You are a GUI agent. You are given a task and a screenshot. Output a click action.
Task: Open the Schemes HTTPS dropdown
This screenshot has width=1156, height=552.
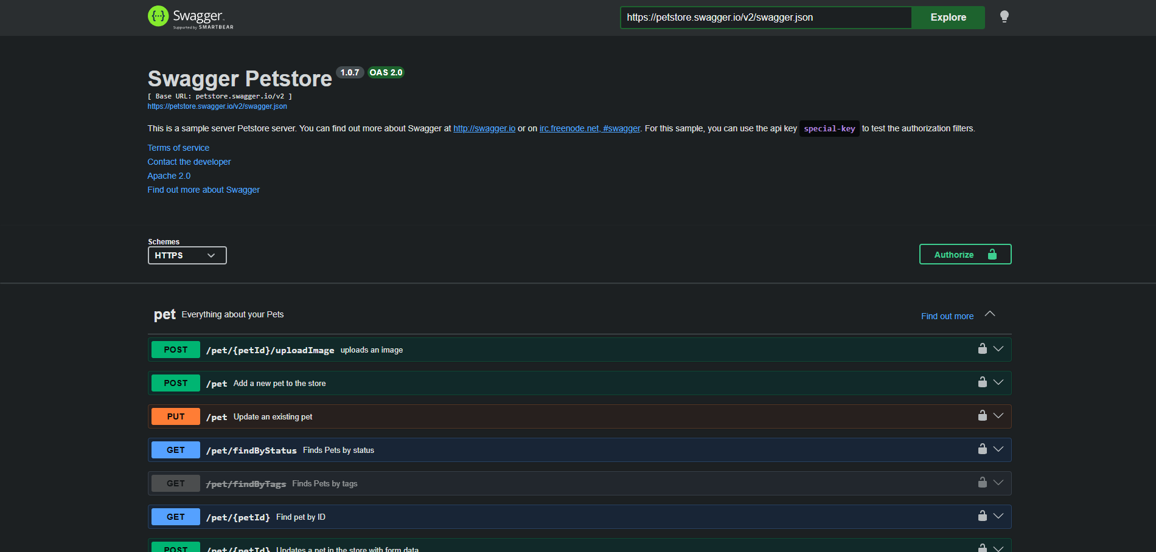point(187,255)
